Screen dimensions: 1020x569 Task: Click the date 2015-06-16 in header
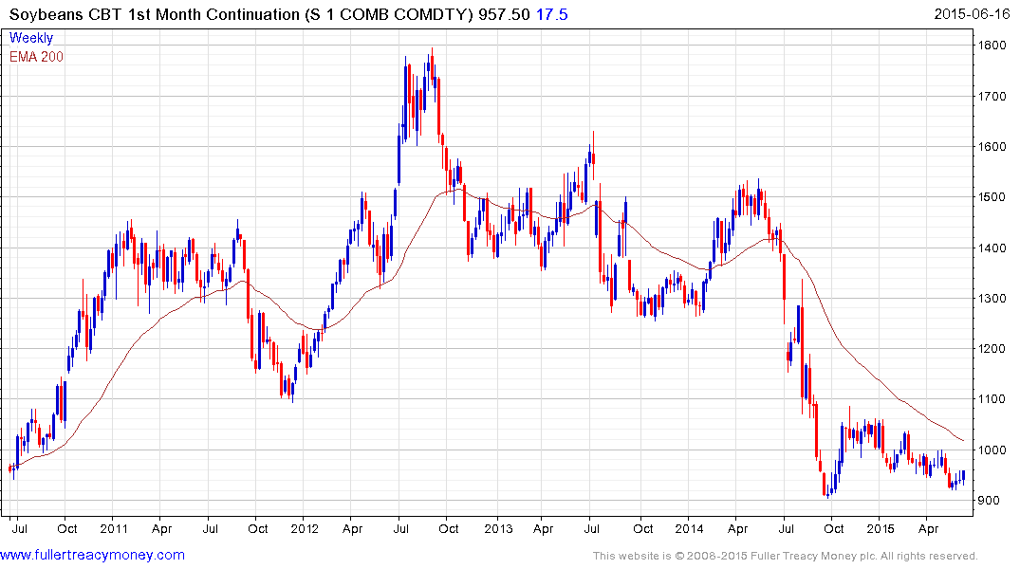pyautogui.click(x=972, y=13)
